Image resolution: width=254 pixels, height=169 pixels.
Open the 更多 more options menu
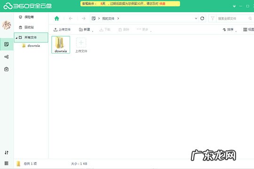(x=144, y=30)
